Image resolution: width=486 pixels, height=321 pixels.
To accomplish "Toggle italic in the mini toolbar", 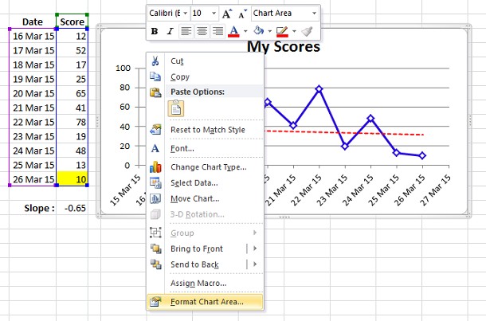I will pyautogui.click(x=169, y=31).
